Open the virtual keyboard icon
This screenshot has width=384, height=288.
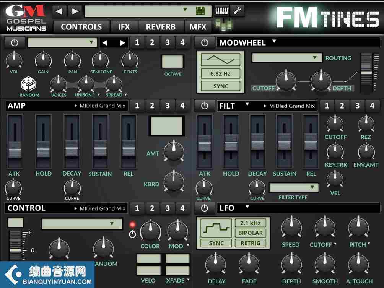coord(221,11)
